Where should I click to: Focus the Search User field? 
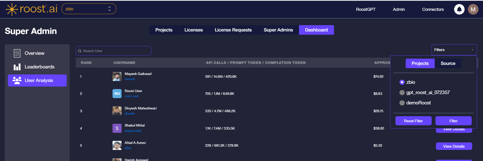click(x=114, y=51)
